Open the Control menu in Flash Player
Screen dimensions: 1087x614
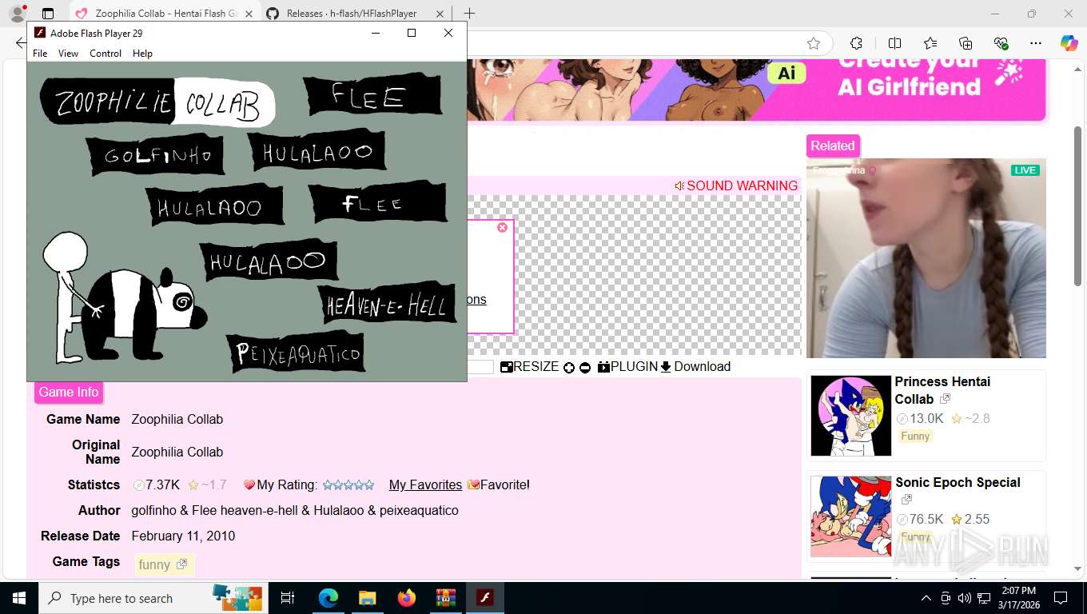(106, 54)
